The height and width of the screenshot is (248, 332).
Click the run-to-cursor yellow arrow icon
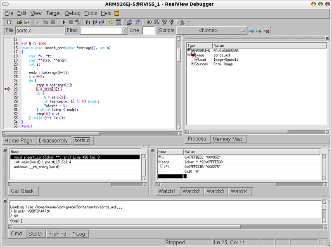(78, 22)
